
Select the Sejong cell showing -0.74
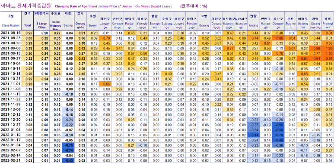68,150
